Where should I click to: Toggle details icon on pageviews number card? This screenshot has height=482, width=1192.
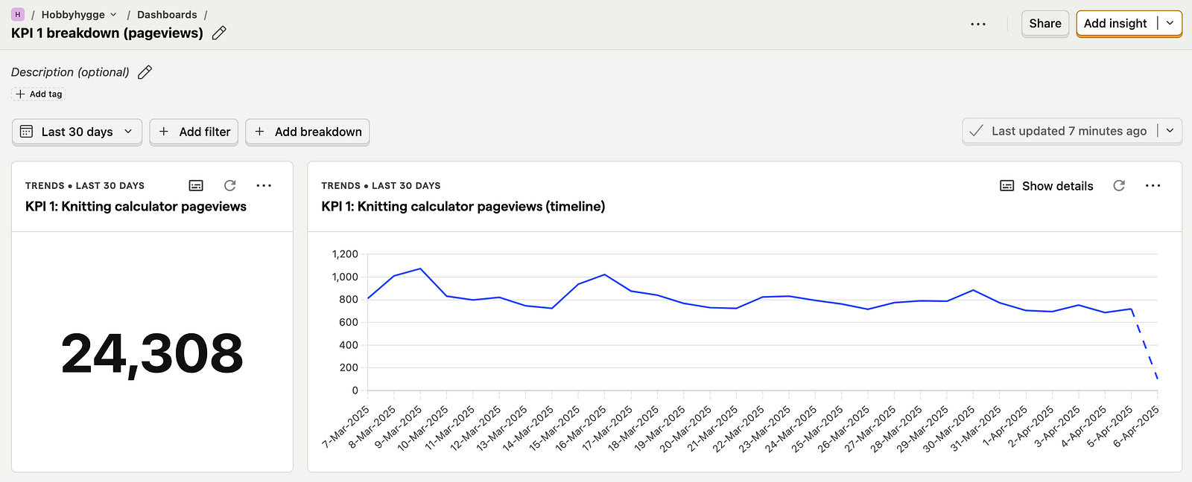click(196, 185)
